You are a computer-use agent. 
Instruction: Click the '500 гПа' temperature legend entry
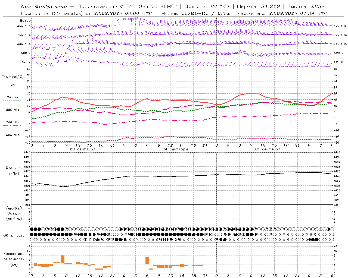pyautogui.click(x=13, y=135)
